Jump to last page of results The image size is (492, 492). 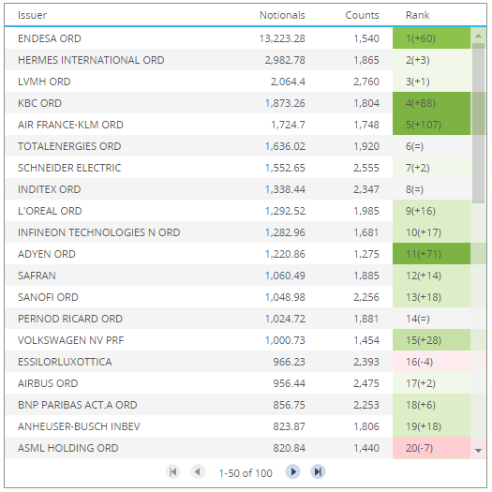click(318, 471)
